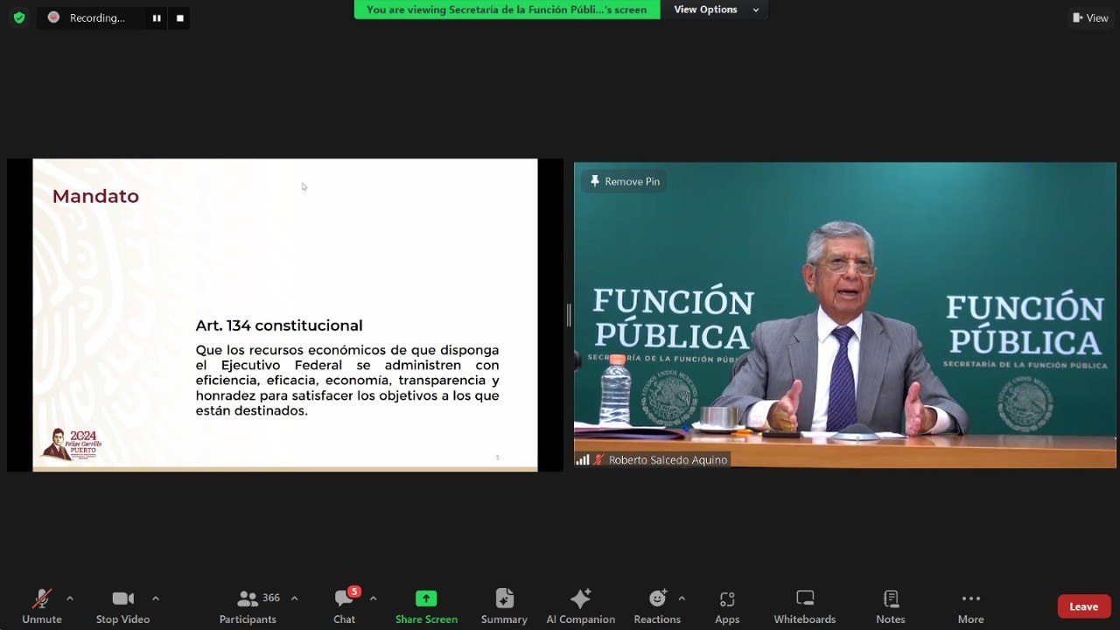
Task: Launch the AI Companion
Action: [580, 606]
